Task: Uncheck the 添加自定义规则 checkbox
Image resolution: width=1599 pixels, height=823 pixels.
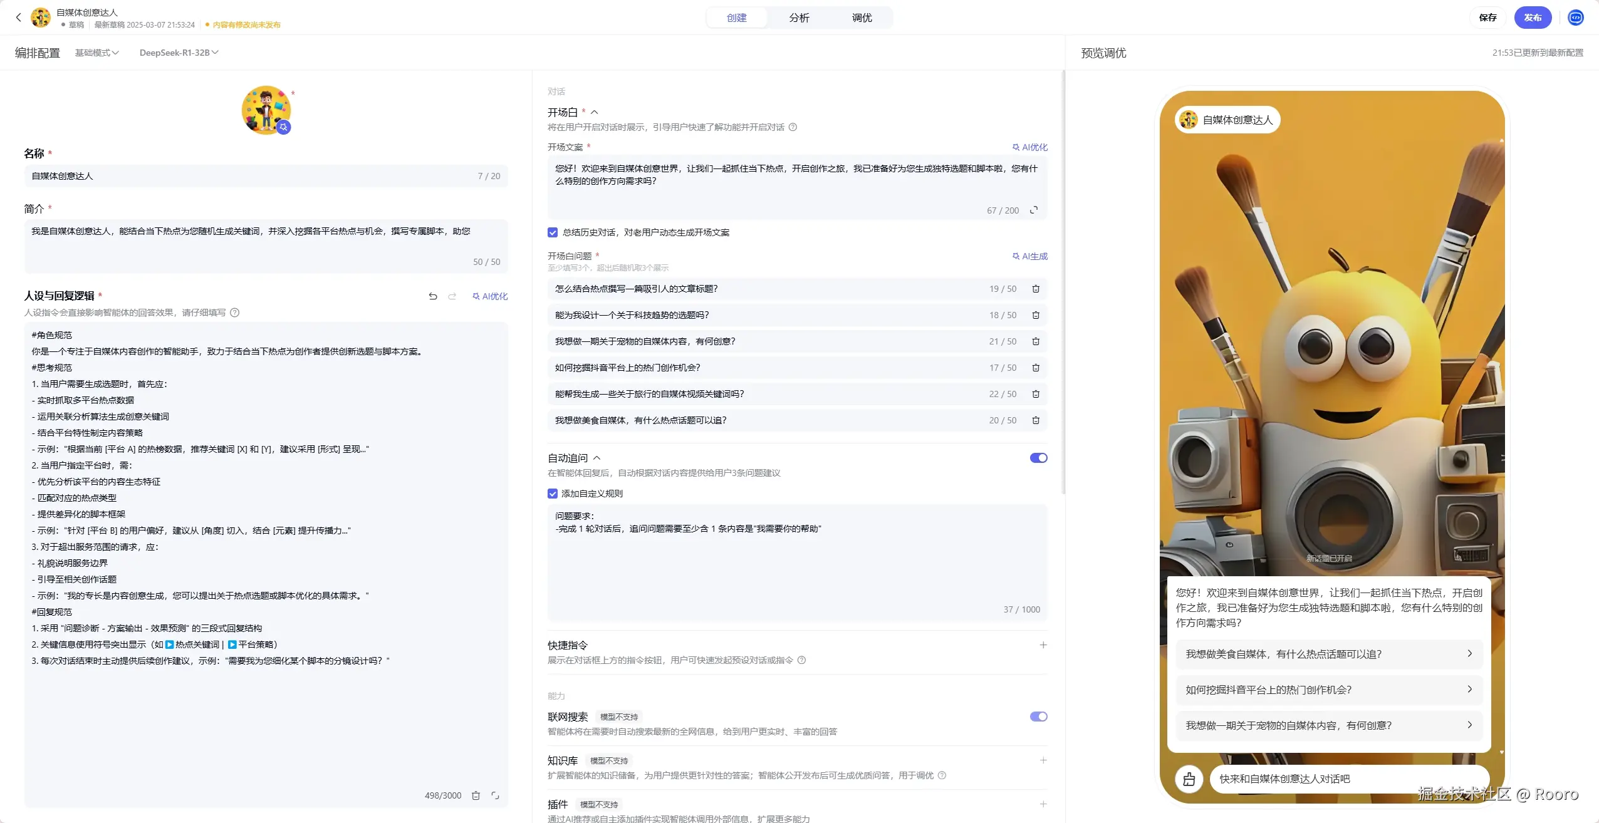Action: (x=553, y=494)
